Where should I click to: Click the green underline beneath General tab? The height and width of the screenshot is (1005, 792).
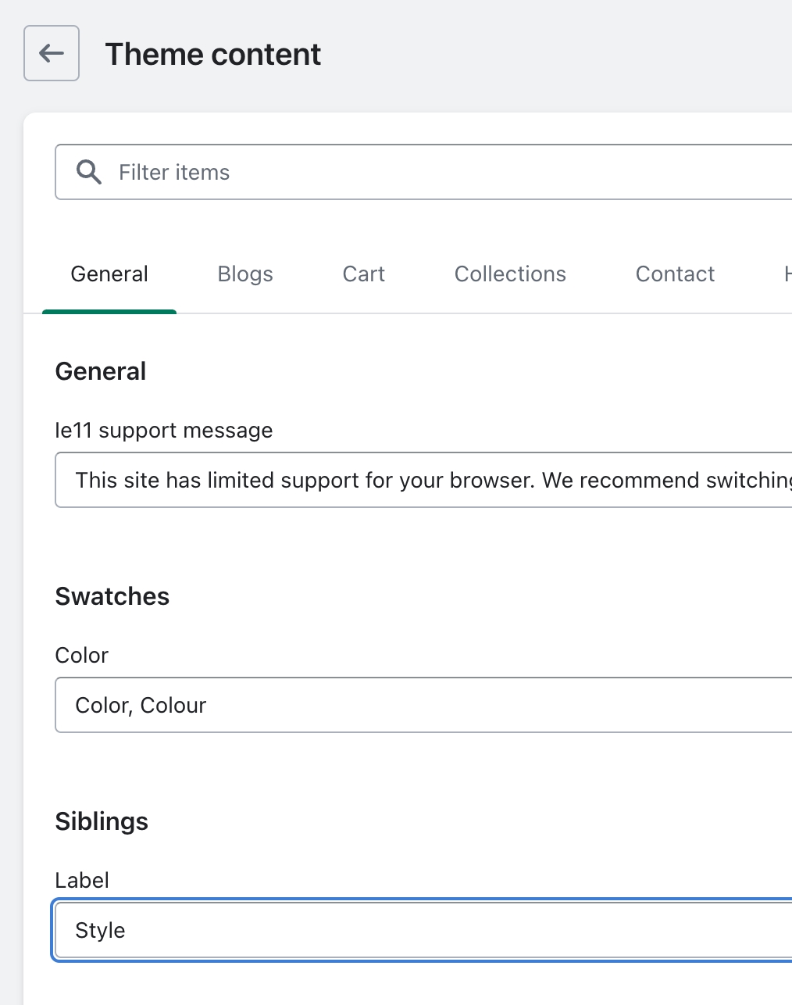pos(109,311)
